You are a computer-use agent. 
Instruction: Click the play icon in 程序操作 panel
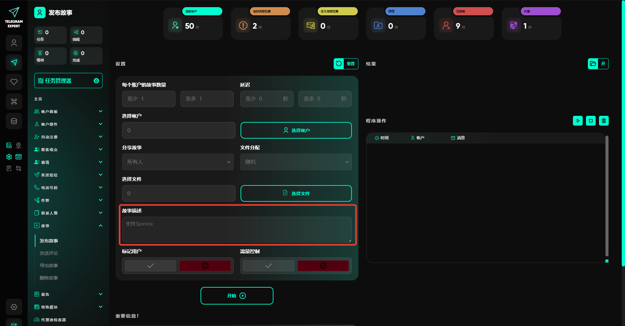click(x=577, y=121)
